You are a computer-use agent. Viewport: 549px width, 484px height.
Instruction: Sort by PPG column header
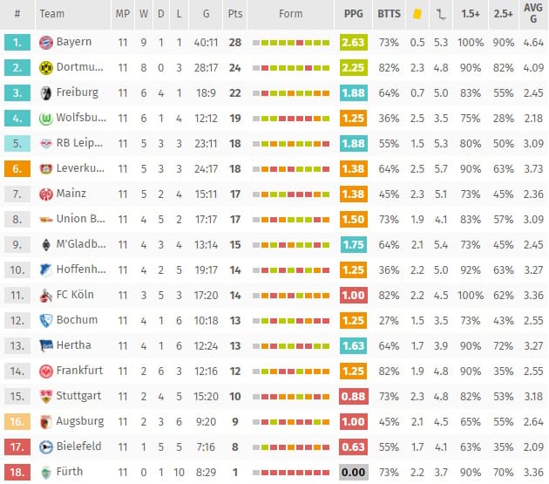(x=353, y=14)
